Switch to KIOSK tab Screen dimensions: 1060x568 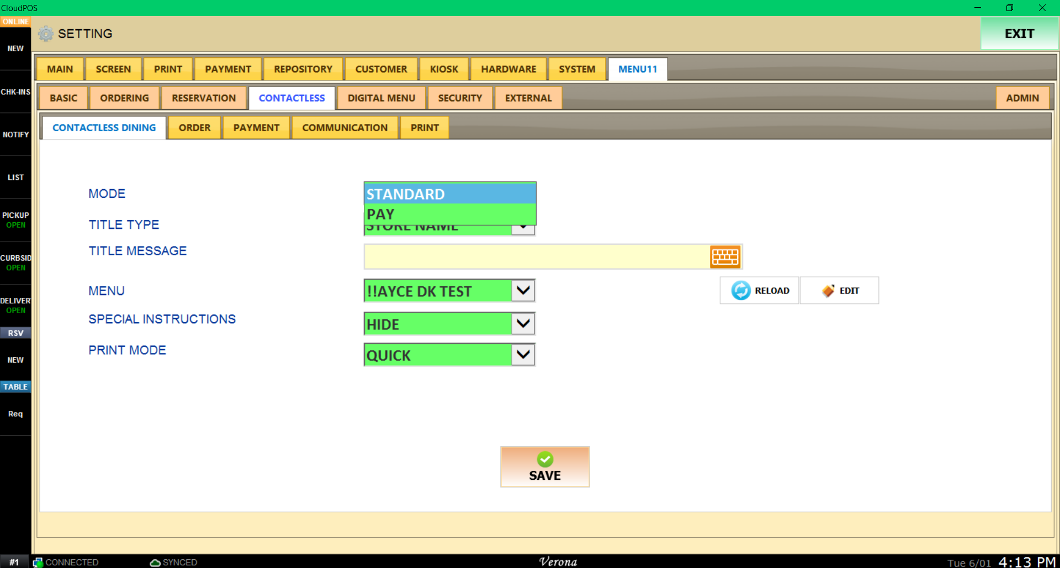444,69
